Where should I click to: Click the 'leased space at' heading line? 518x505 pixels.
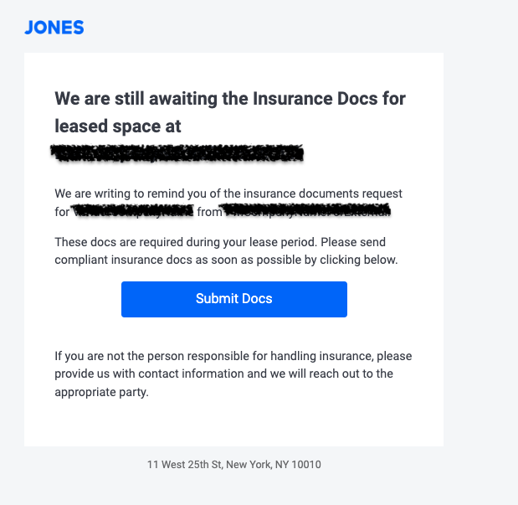pos(118,126)
